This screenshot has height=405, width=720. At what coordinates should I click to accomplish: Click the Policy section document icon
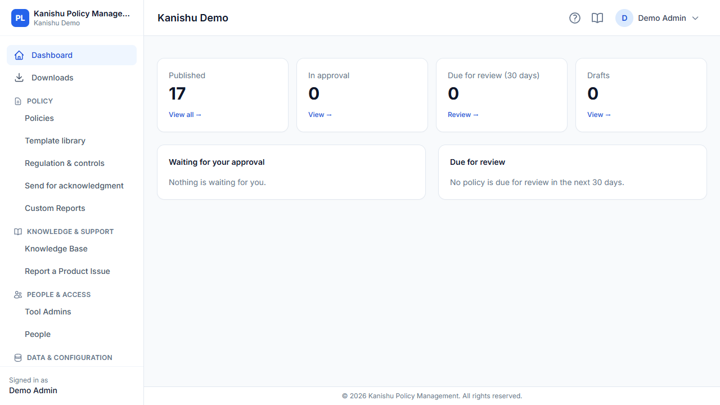[18, 101]
